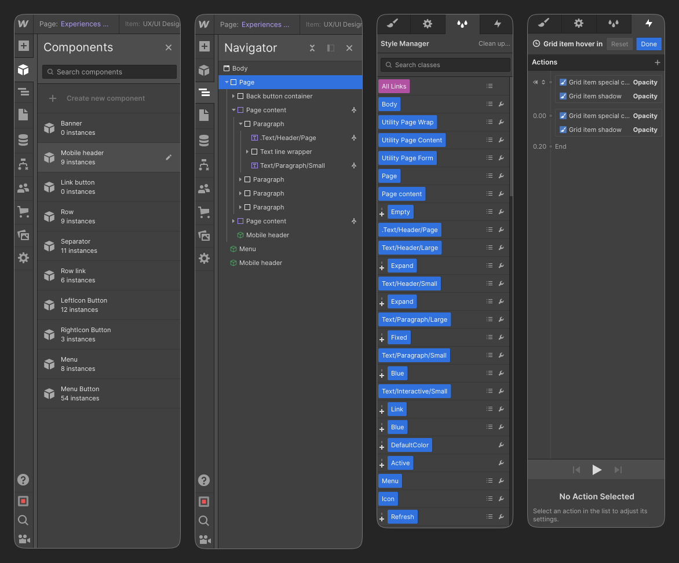Click Components cube icon in Navigator window sidebar
This screenshot has height=563, width=679.
[x=204, y=70]
